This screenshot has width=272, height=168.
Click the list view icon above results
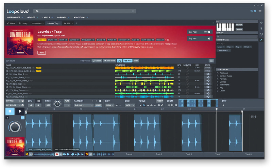pyautogui.click(x=211, y=61)
